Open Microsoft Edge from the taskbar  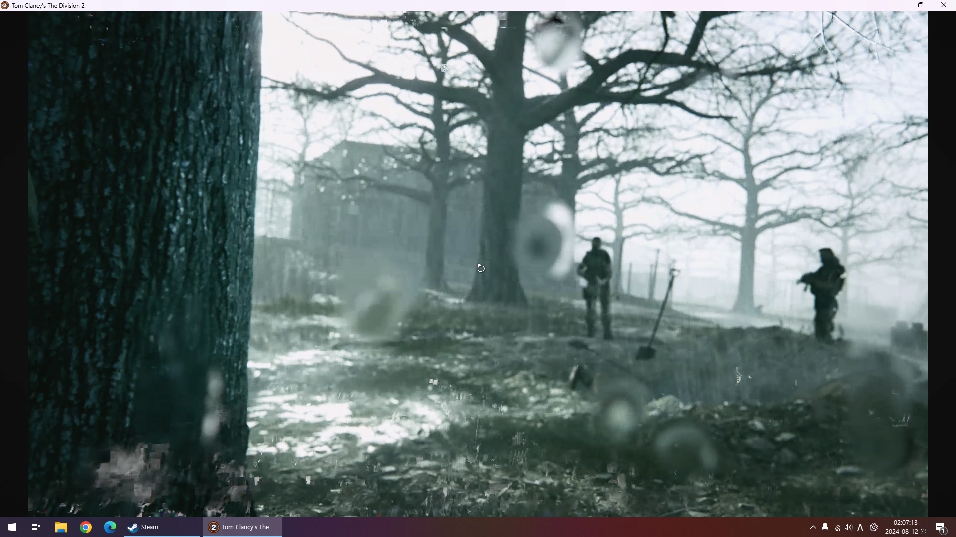[x=110, y=527]
